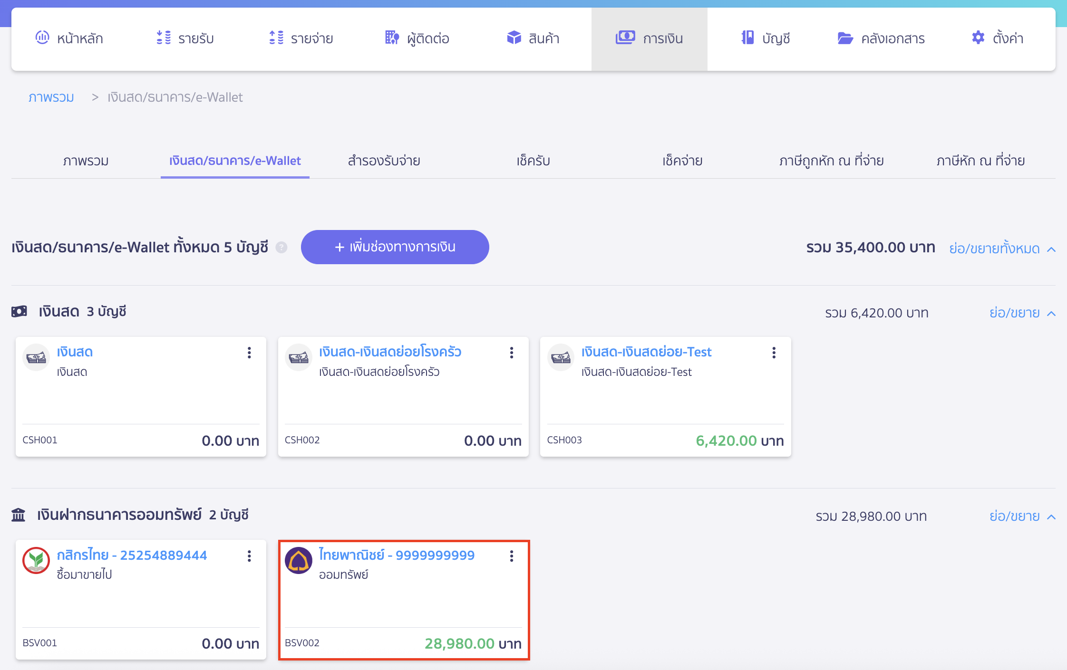Collapse the เงินฝากธนาคารออมทรัพย์ section chevron
This screenshot has height=670, width=1067.
[x=1052, y=516]
